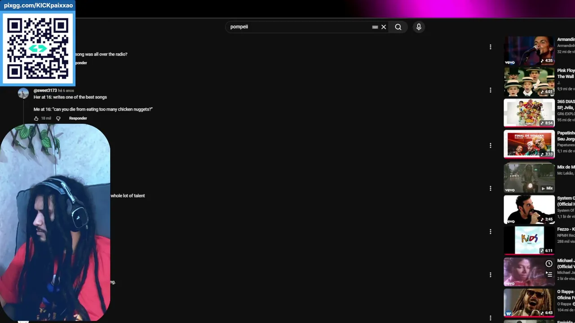Click the '9,9 mi de v' view count
The height and width of the screenshot is (323, 575).
click(x=566, y=89)
